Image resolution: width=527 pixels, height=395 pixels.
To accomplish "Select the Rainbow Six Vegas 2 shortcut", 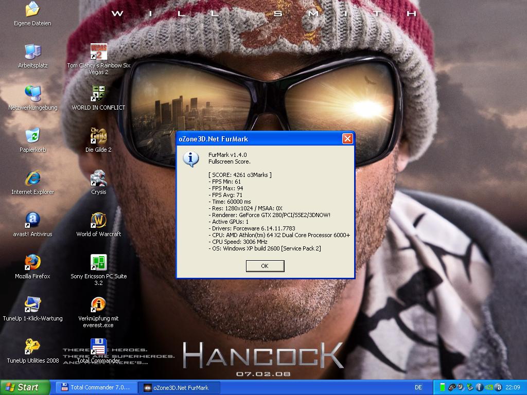I will pyautogui.click(x=98, y=59).
